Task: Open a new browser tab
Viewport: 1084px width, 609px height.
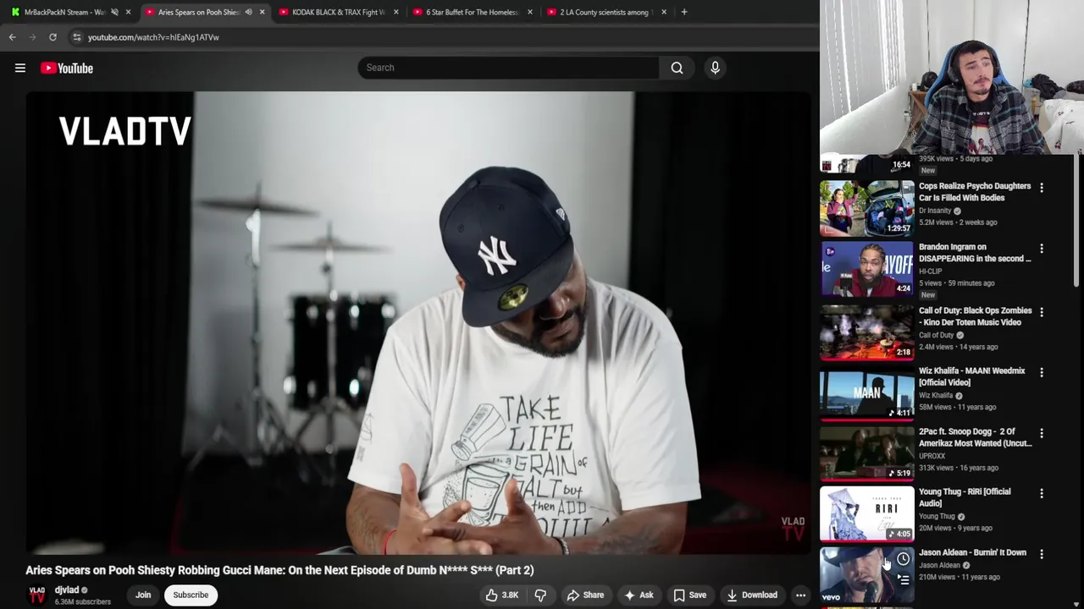Action: 684,12
